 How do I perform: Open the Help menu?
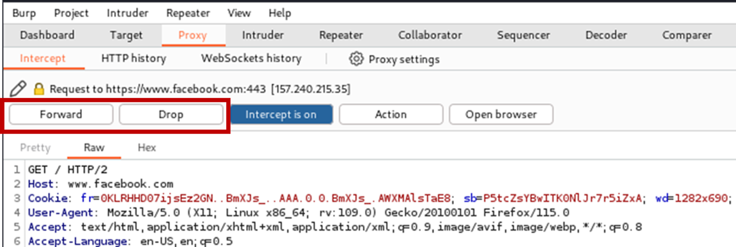click(x=280, y=13)
